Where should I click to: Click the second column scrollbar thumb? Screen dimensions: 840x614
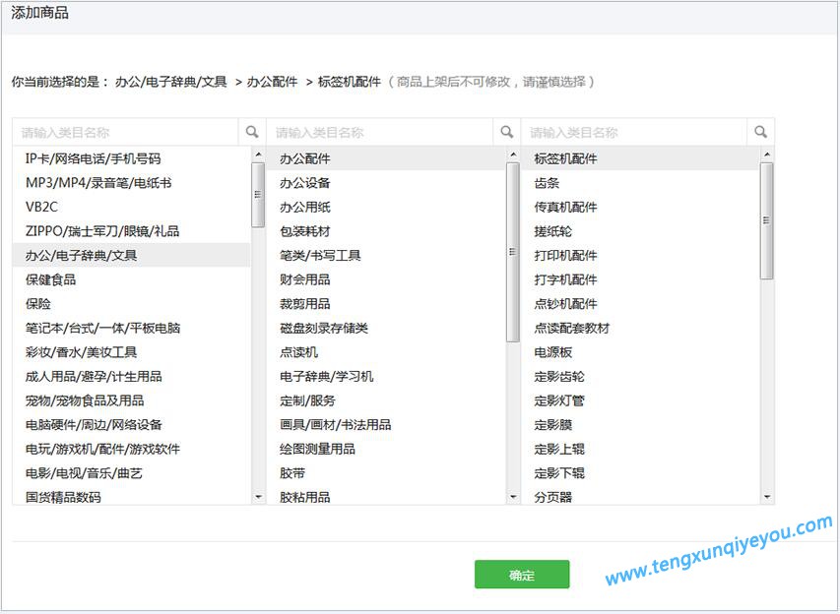[x=513, y=252]
